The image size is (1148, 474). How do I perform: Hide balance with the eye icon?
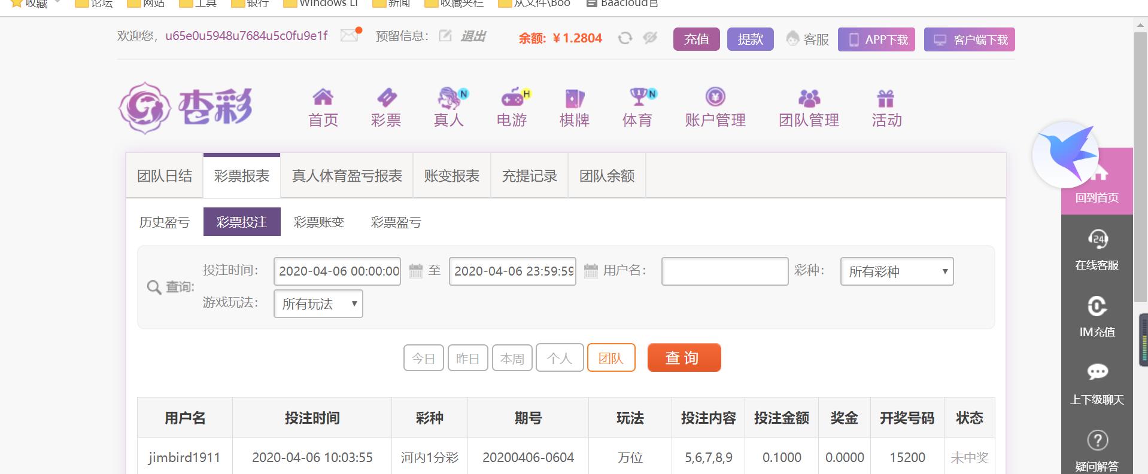650,38
